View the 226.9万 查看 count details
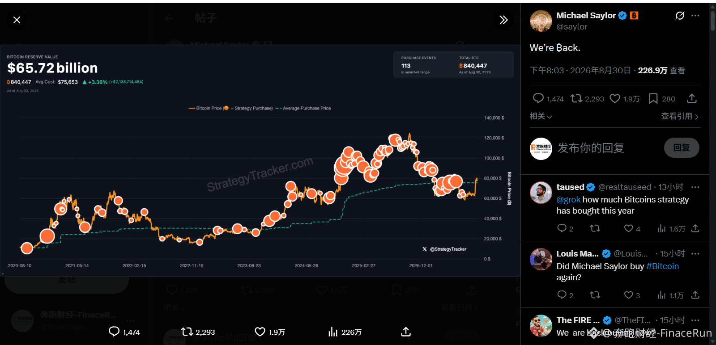This screenshot has height=345, width=716. click(x=661, y=71)
